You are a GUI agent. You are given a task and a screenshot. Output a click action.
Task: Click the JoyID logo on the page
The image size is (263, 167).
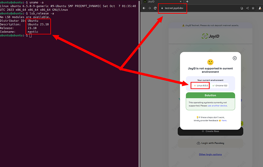[210, 36]
